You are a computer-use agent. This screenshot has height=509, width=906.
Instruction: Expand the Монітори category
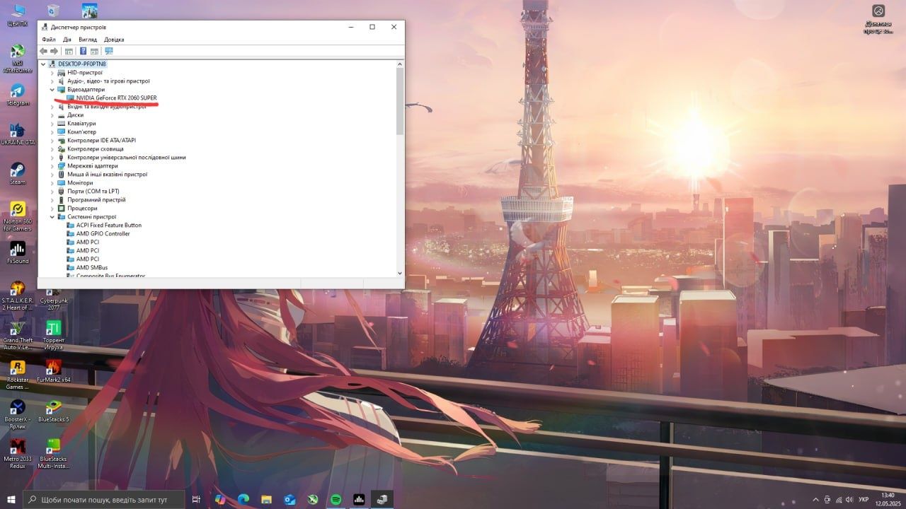52,183
